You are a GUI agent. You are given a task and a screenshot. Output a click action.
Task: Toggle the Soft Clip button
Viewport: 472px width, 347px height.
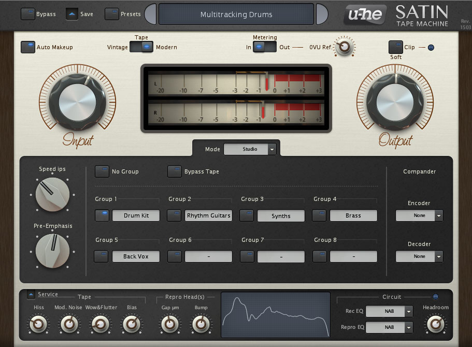pyautogui.click(x=395, y=47)
